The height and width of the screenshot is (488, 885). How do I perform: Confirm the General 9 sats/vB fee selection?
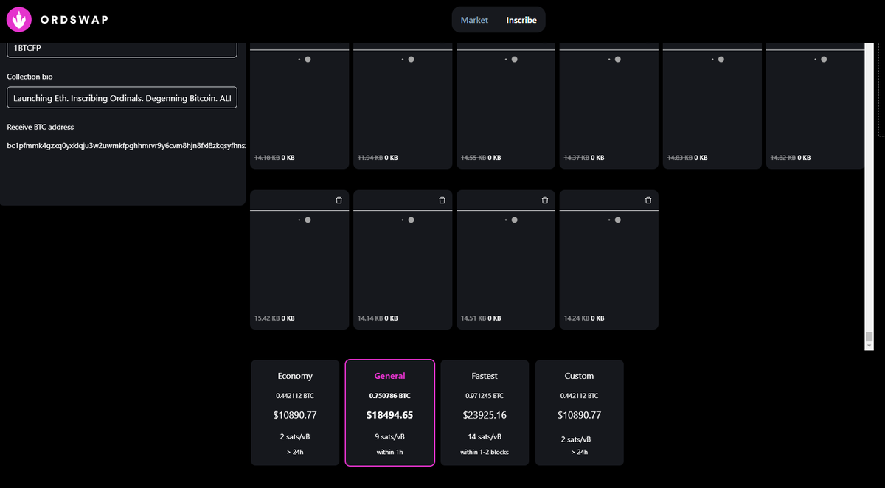389,413
